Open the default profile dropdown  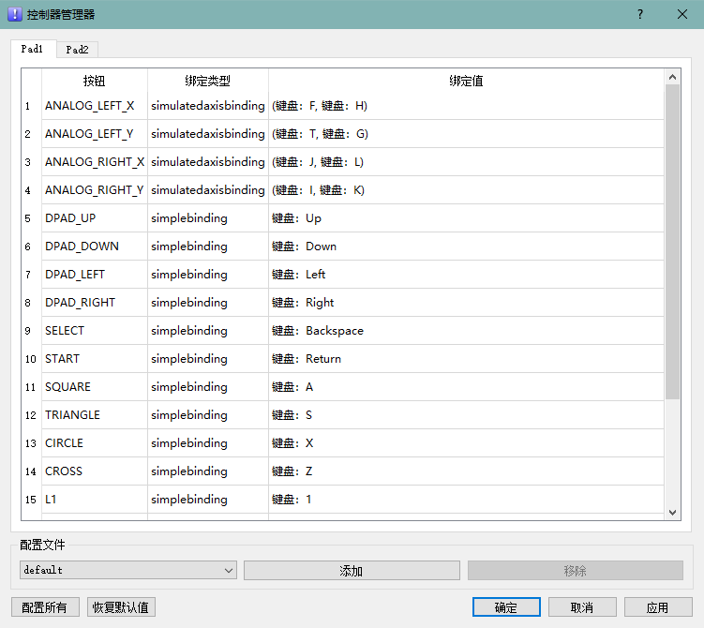click(x=127, y=570)
